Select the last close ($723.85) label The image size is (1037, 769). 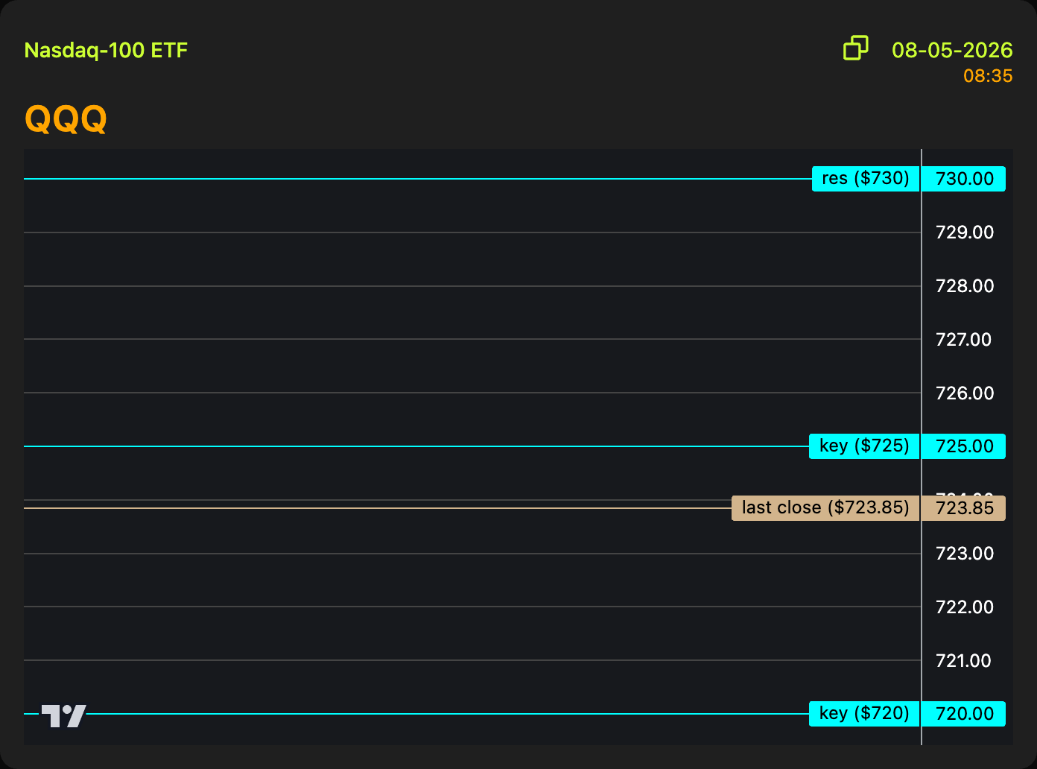[x=825, y=508]
